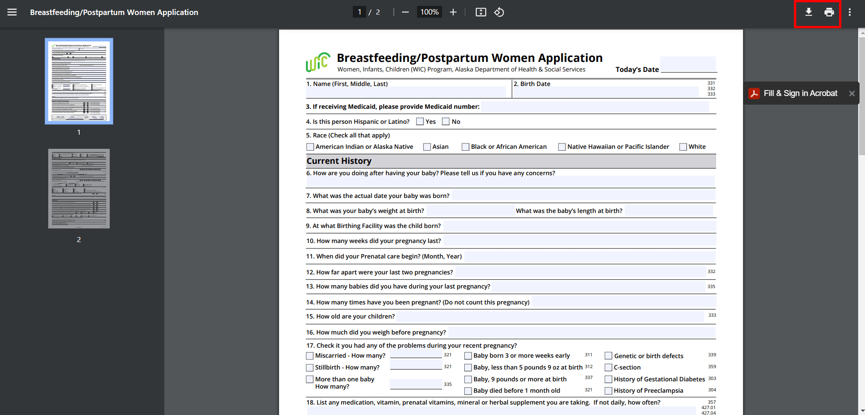
Task: Click the children's ages field
Action: pyautogui.click(x=550, y=316)
